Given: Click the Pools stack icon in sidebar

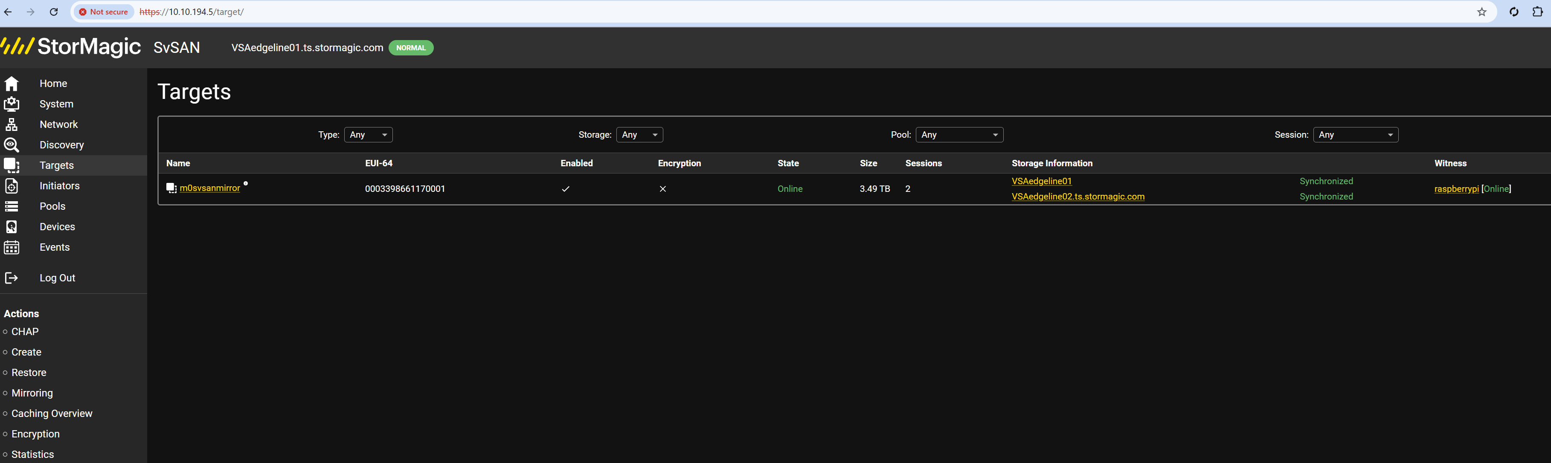Looking at the screenshot, I should click(x=12, y=206).
